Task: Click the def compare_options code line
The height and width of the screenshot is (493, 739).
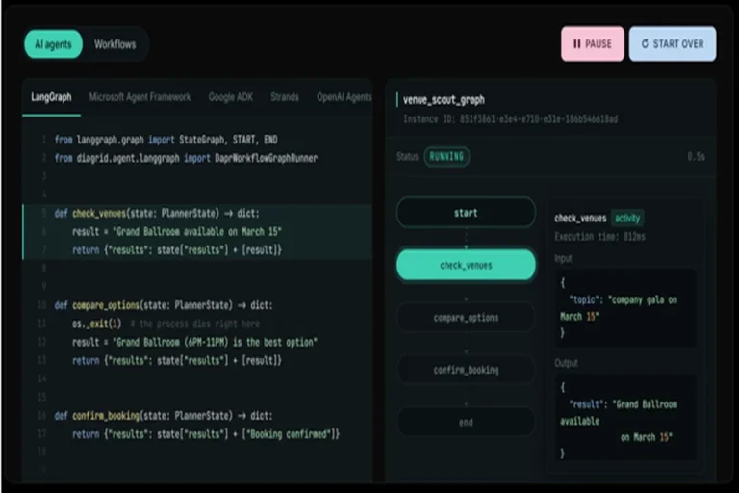Action: (x=163, y=305)
